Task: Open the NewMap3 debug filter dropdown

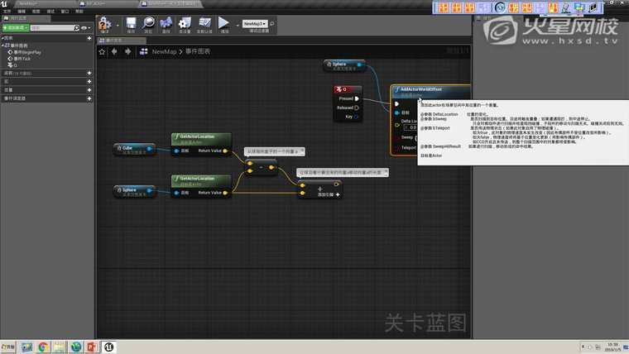Action: (x=257, y=24)
